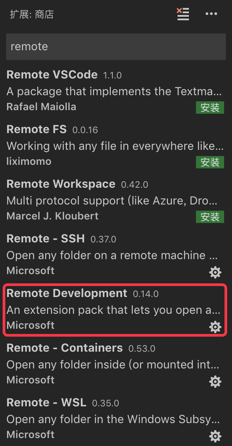Install the Remote VSCode extension

pos(210,108)
